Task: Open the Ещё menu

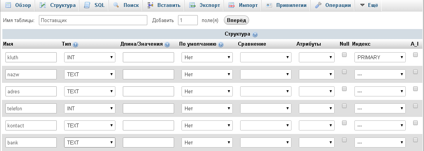Action: point(369,5)
